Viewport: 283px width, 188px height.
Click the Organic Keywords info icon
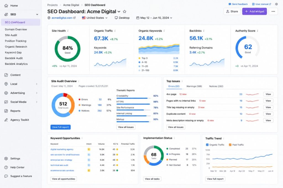(164, 31)
